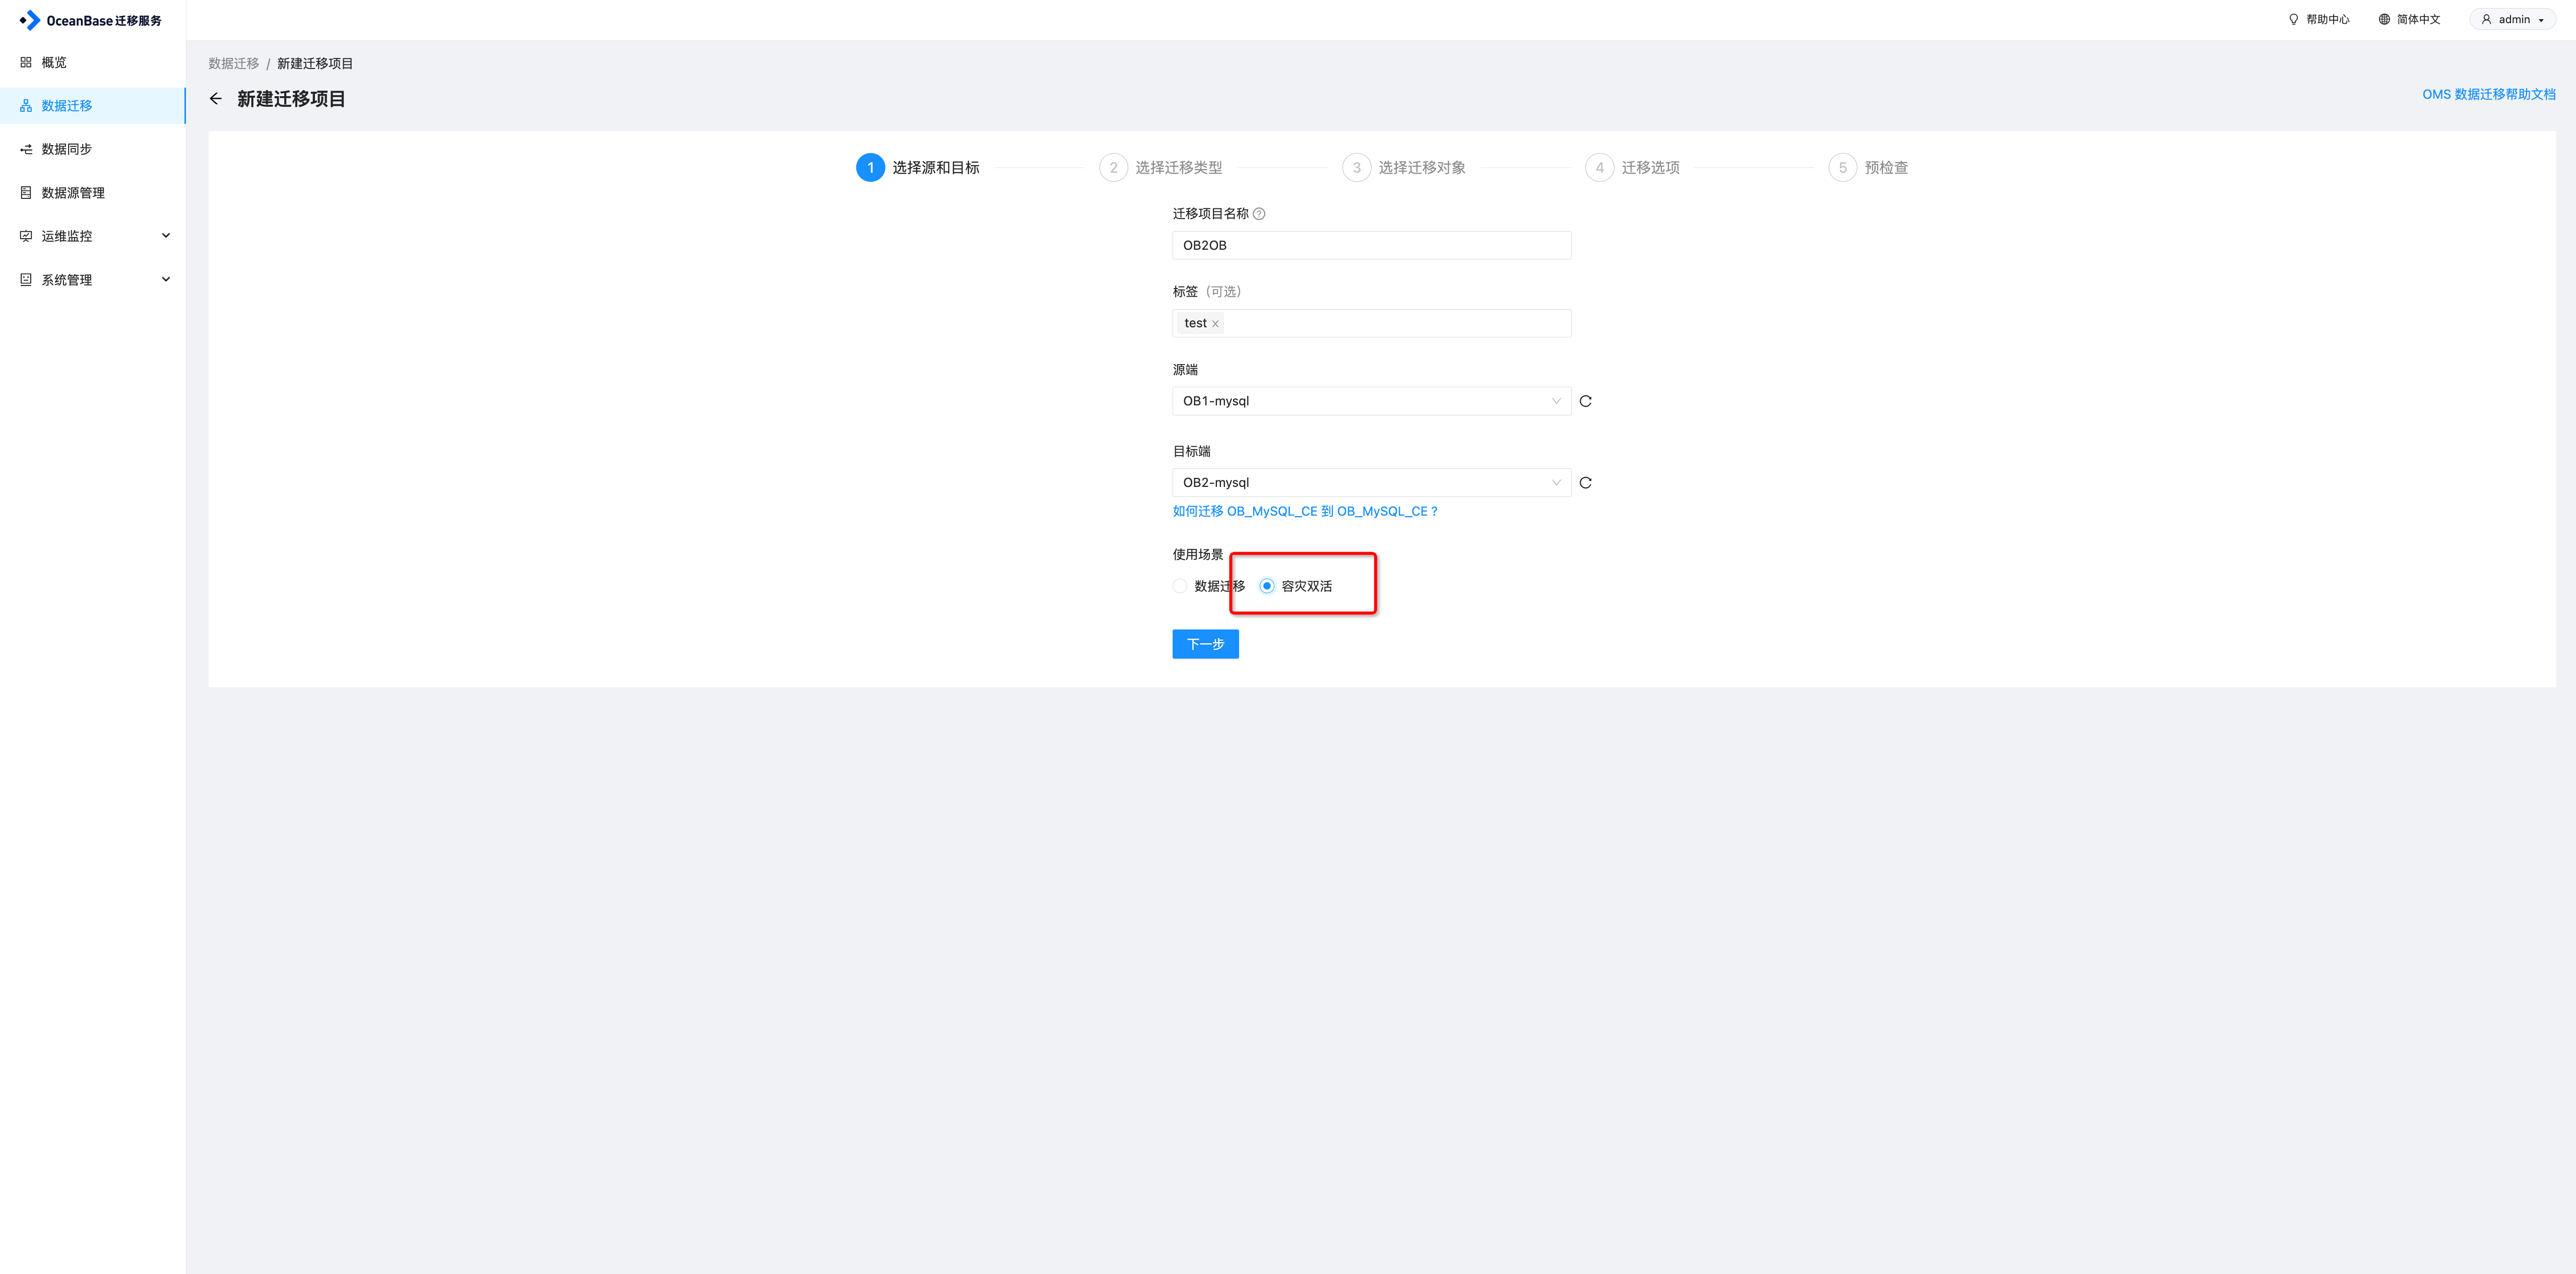
Task: Expand the 系统管理 sidebar menu
Action: pos(93,280)
